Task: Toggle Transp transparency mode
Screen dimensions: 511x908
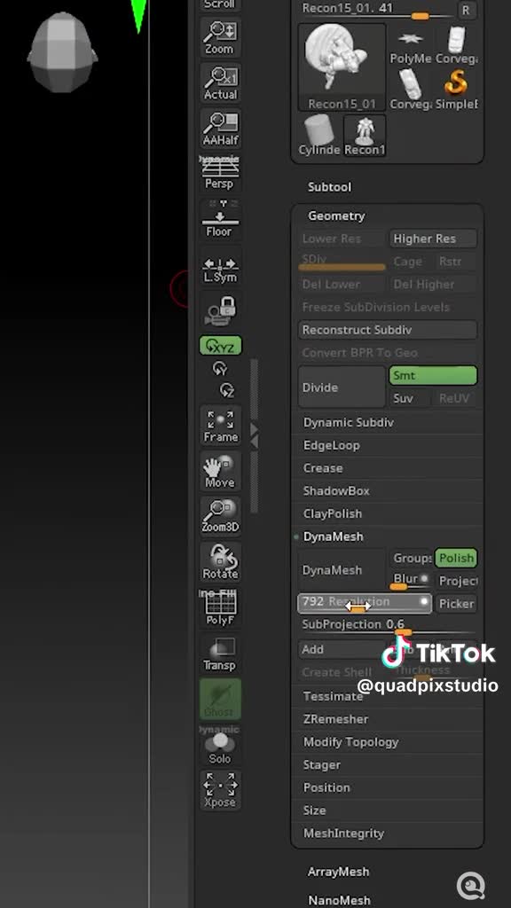Action: [x=220, y=654]
